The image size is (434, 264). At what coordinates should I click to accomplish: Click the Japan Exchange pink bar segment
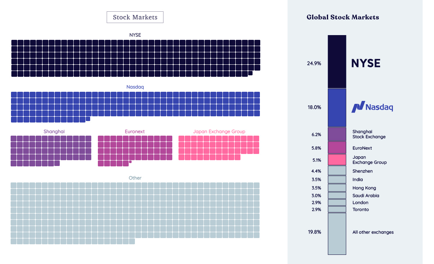(x=337, y=159)
